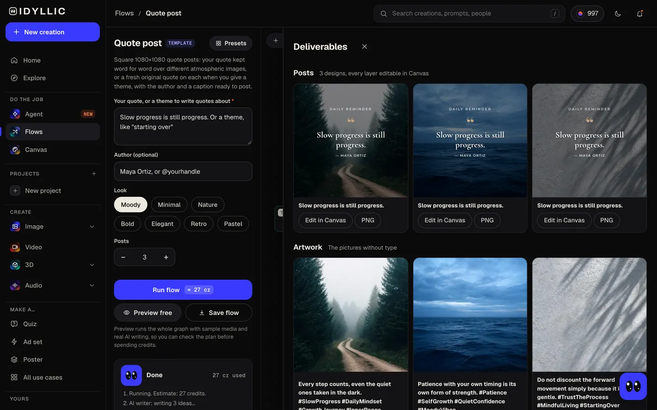Image resolution: width=657 pixels, height=410 pixels.
Task: Focus the search creations field
Action: tap(469, 14)
